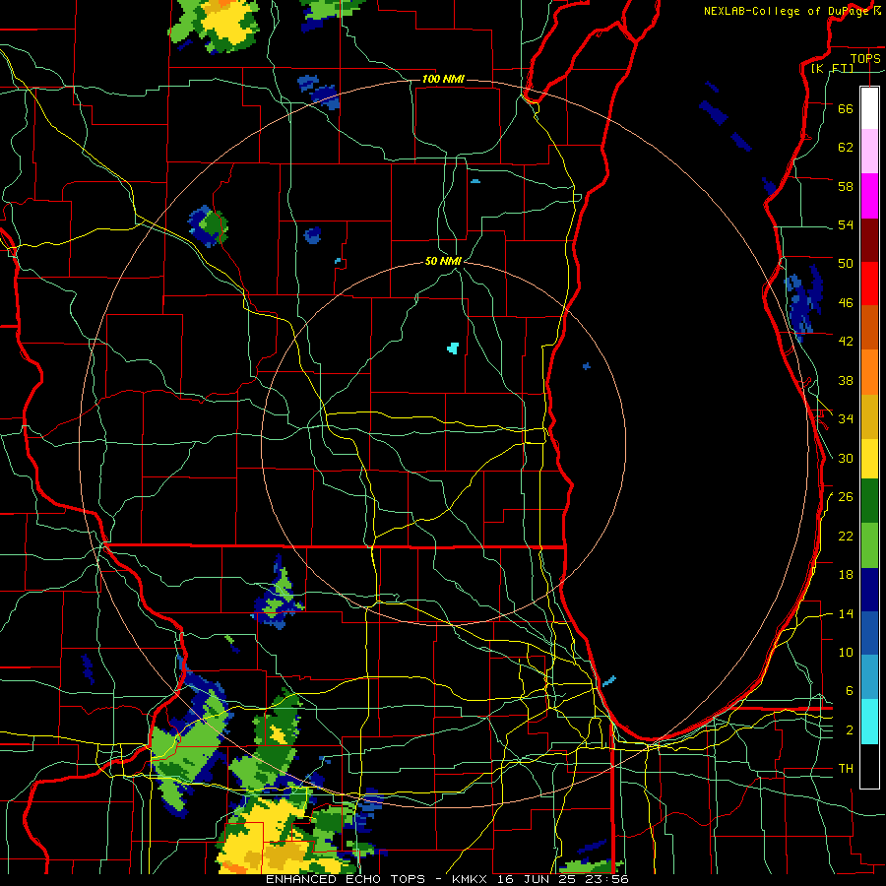The height and width of the screenshot is (886, 886).
Task: Click the "TH" threshold label on the scale
Action: coord(846,768)
